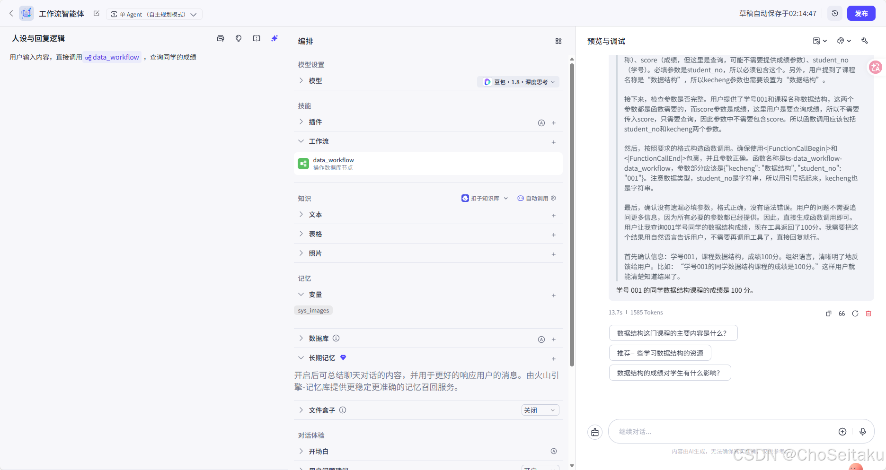Click the 发布 publish button
886x470 pixels.
(861, 14)
